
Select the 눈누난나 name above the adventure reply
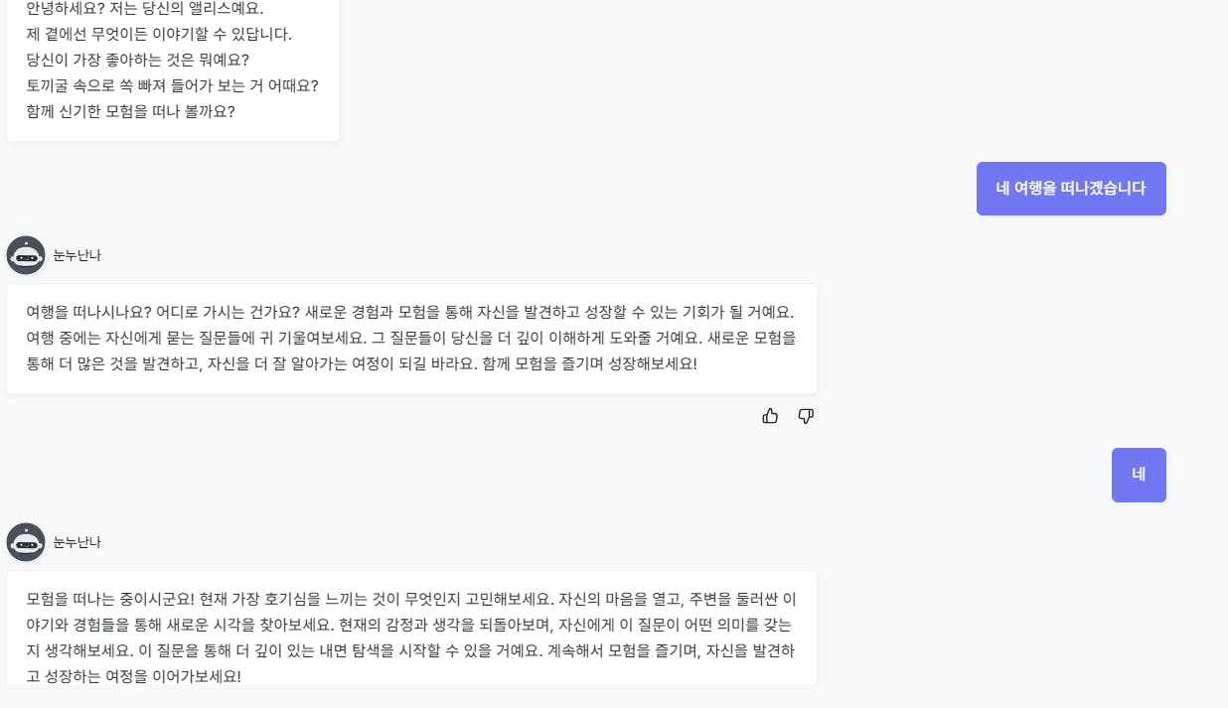point(77,542)
